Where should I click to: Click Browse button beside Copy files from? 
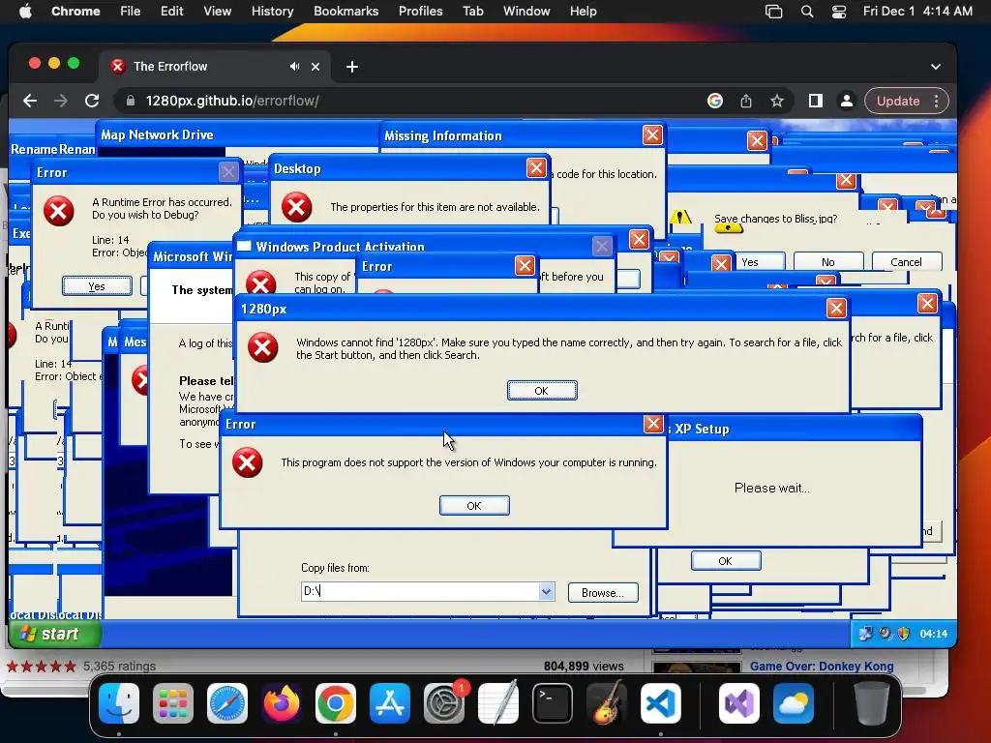point(603,593)
